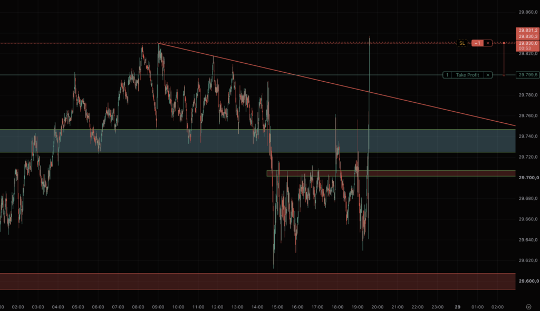Click the 29.831,2 red price label

tap(527, 30)
